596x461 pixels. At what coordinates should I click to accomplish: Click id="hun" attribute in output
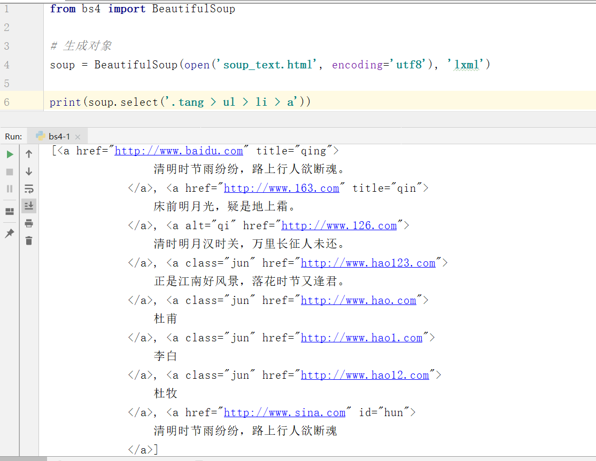384,412
